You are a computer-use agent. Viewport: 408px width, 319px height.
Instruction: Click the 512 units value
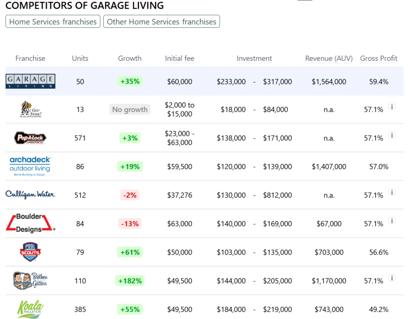[80, 195]
